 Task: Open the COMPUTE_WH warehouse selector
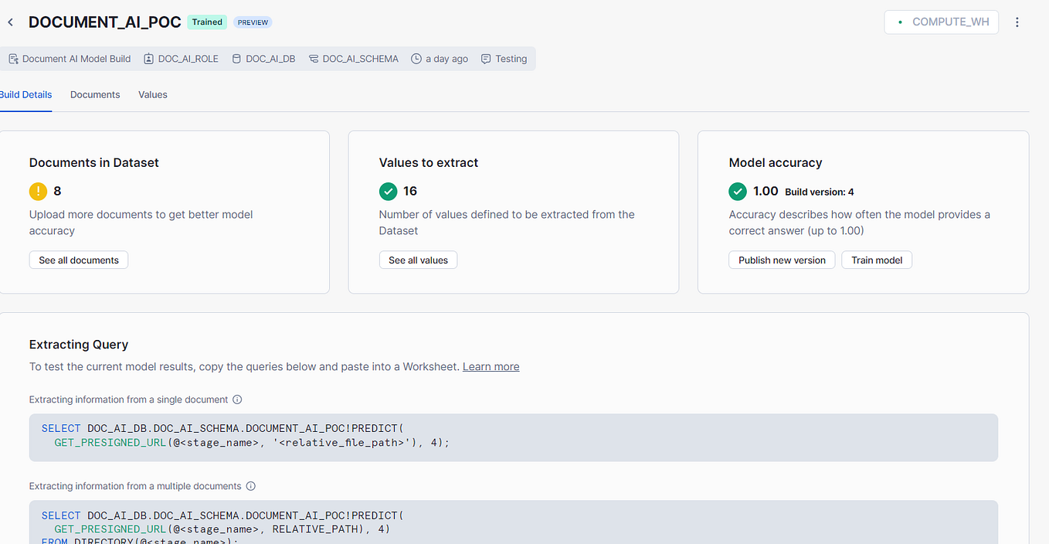[x=941, y=22]
